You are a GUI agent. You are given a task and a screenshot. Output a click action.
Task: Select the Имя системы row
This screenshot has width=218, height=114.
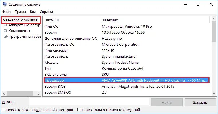point(126,50)
